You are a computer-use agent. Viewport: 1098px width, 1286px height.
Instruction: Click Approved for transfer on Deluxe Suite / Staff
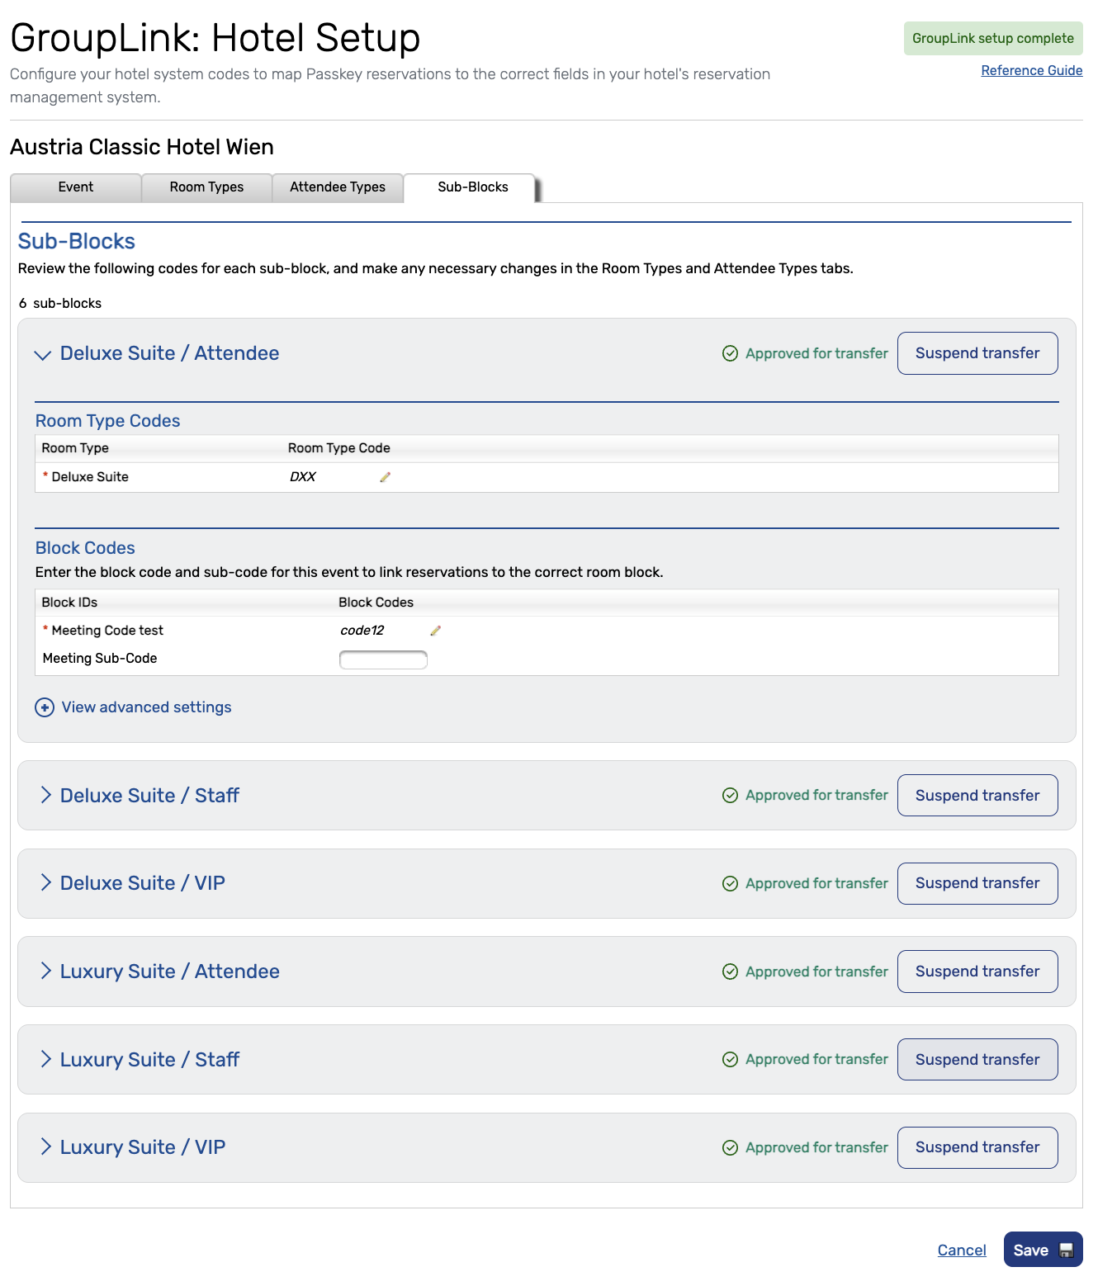(816, 796)
